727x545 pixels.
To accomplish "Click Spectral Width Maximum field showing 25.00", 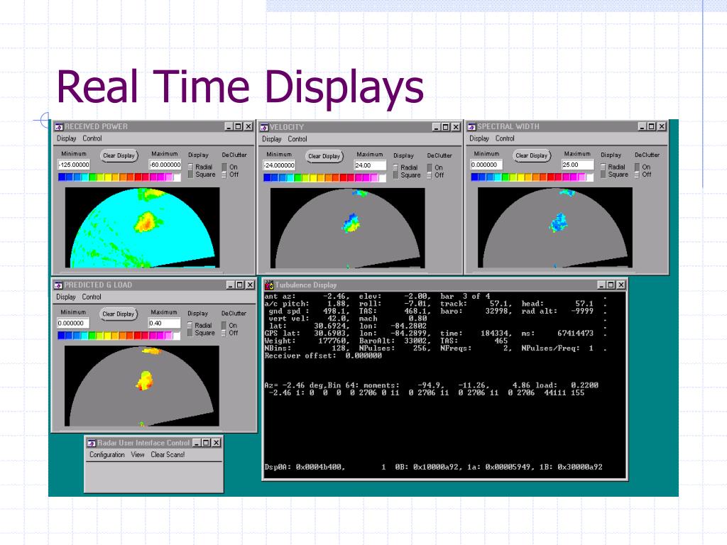I will pyautogui.click(x=578, y=165).
